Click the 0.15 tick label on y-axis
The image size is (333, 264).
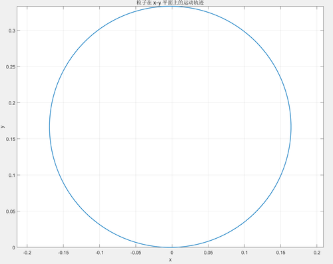(x=11, y=139)
